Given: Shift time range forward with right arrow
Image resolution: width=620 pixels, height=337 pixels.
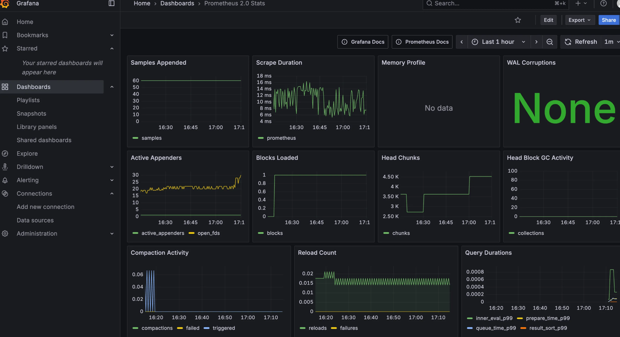Looking at the screenshot, I should click(536, 42).
